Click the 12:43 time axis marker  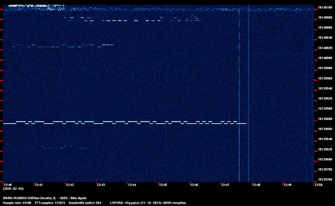[x=101, y=185]
